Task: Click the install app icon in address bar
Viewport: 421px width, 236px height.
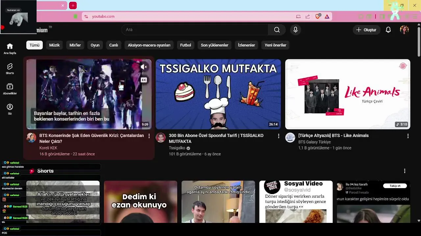Action: [x=298, y=16]
